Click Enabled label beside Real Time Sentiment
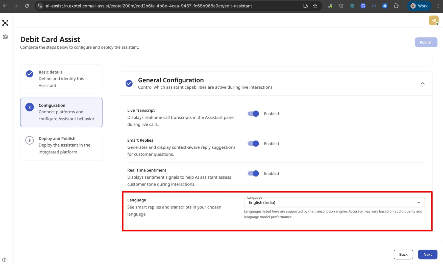This screenshot has height=264, width=443. pos(271,173)
